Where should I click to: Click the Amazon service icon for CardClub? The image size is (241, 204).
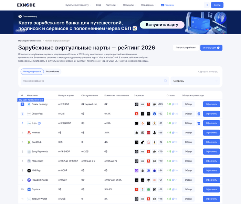coord(155,142)
